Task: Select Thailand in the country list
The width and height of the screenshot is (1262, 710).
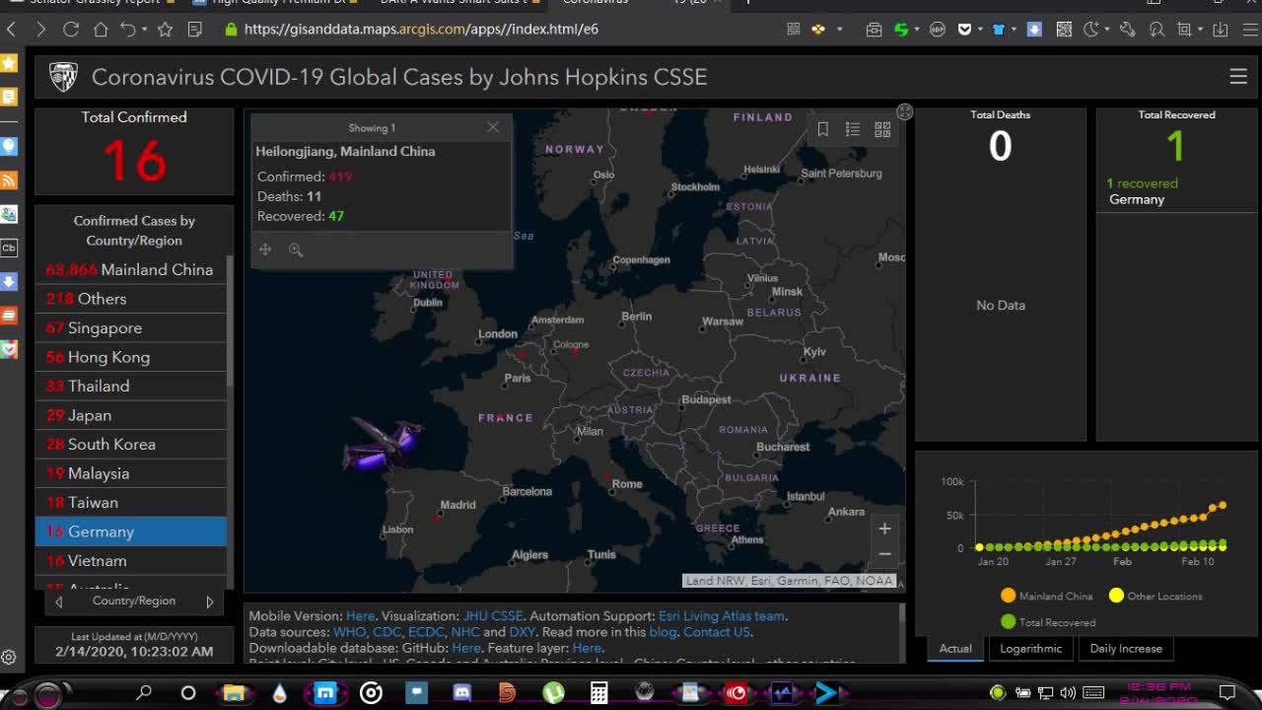Action: (131, 386)
